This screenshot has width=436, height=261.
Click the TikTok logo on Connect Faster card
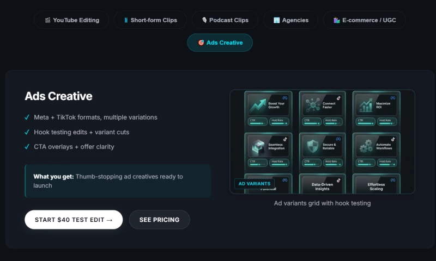338,97
